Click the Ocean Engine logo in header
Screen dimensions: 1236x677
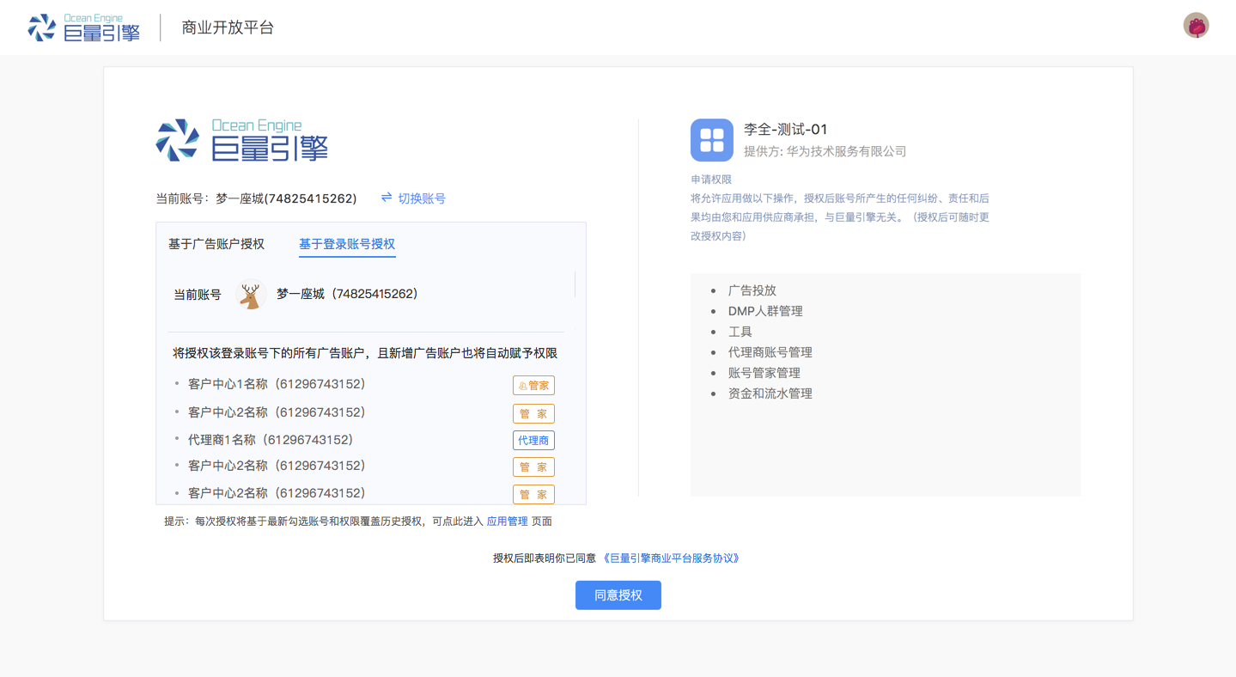[83, 27]
